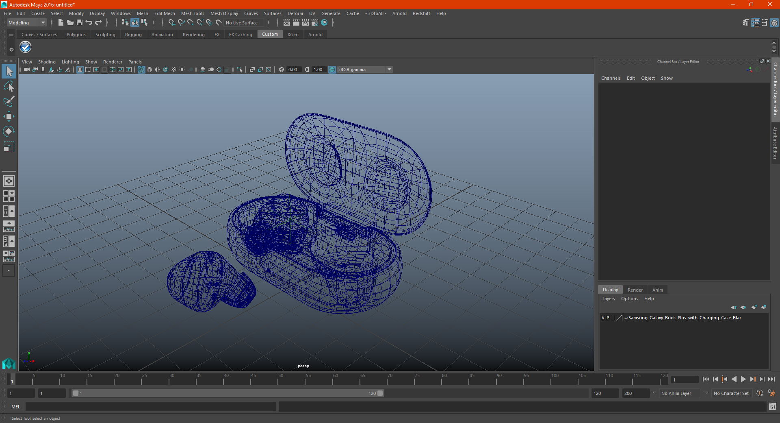Undo the last action
This screenshot has height=423, width=780.
pos(89,23)
